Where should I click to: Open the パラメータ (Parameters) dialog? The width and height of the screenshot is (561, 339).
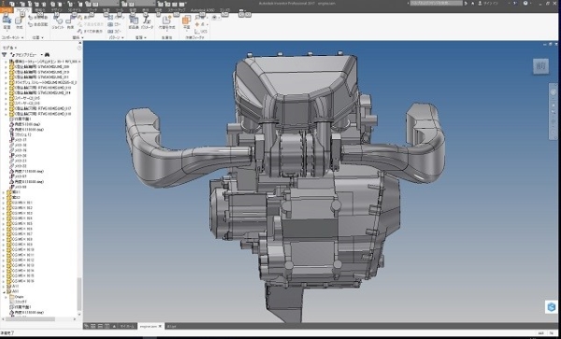147,22
